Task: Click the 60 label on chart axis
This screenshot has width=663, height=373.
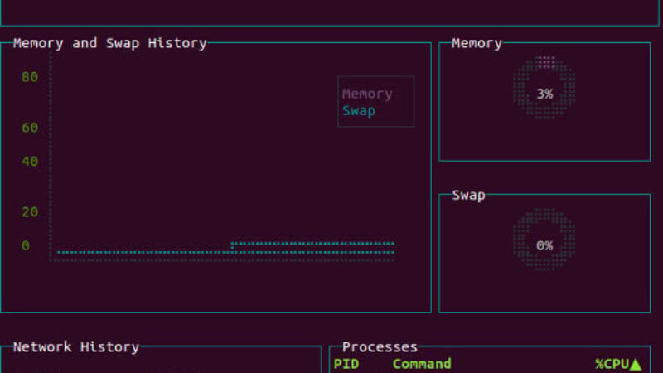Action: (x=30, y=128)
